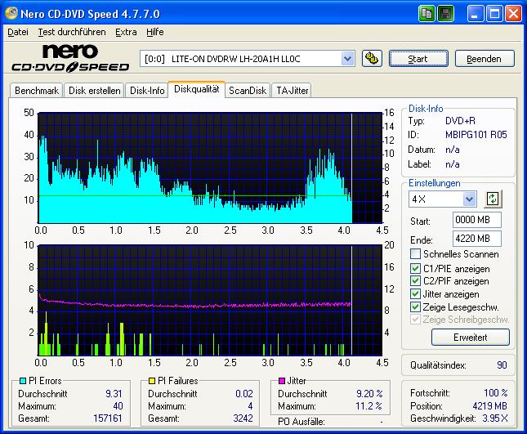The width and height of the screenshot is (527, 434).
Task: Click the refresh icon beside speed dropdown
Action: (x=493, y=199)
